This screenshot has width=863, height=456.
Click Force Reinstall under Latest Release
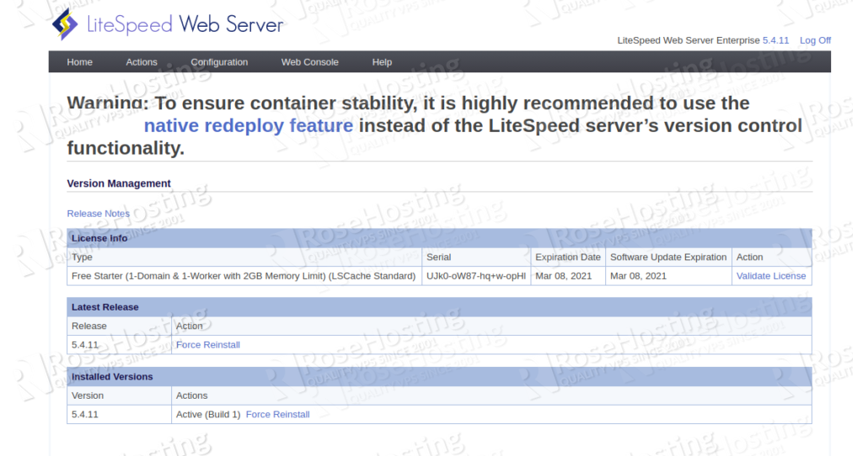[x=208, y=344]
